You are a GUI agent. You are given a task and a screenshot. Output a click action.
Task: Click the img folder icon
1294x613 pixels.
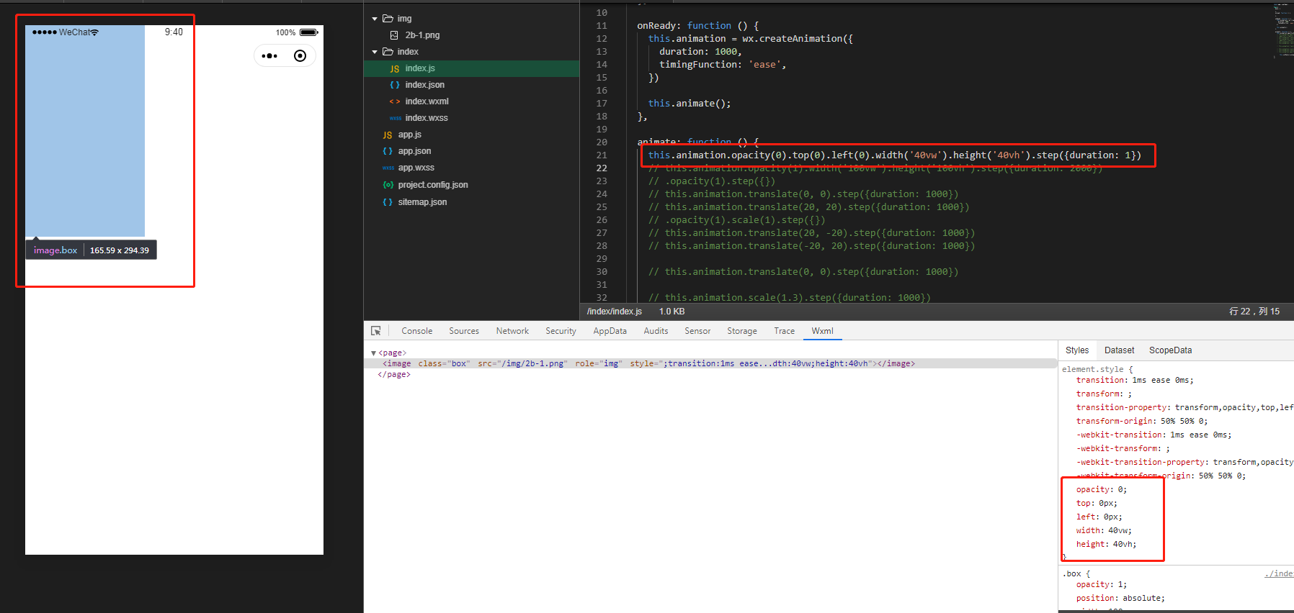click(x=388, y=19)
